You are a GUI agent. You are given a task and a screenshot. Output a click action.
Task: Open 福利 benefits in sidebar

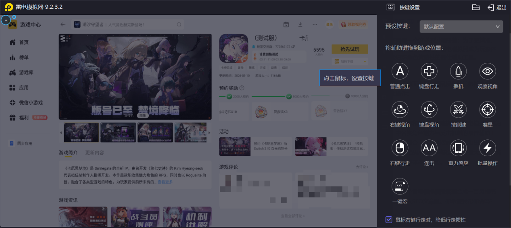[x=28, y=118]
